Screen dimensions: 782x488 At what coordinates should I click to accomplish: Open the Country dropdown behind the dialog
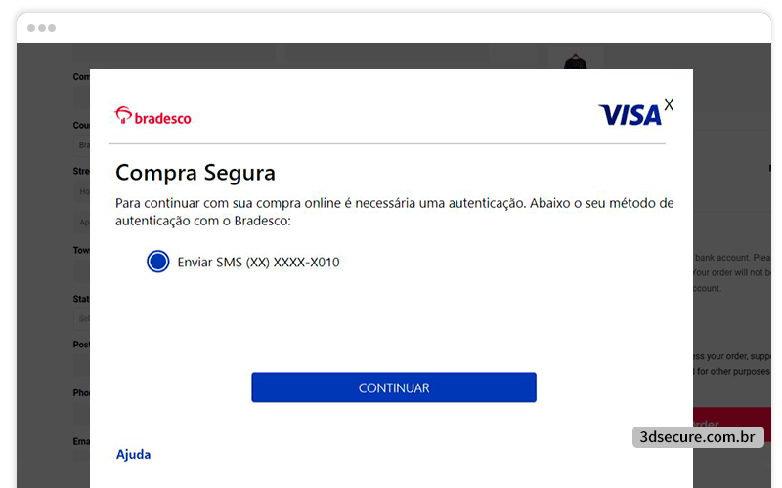(x=82, y=145)
